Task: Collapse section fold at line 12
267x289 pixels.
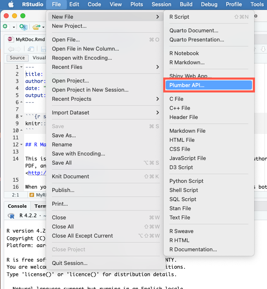Action: point(22,144)
